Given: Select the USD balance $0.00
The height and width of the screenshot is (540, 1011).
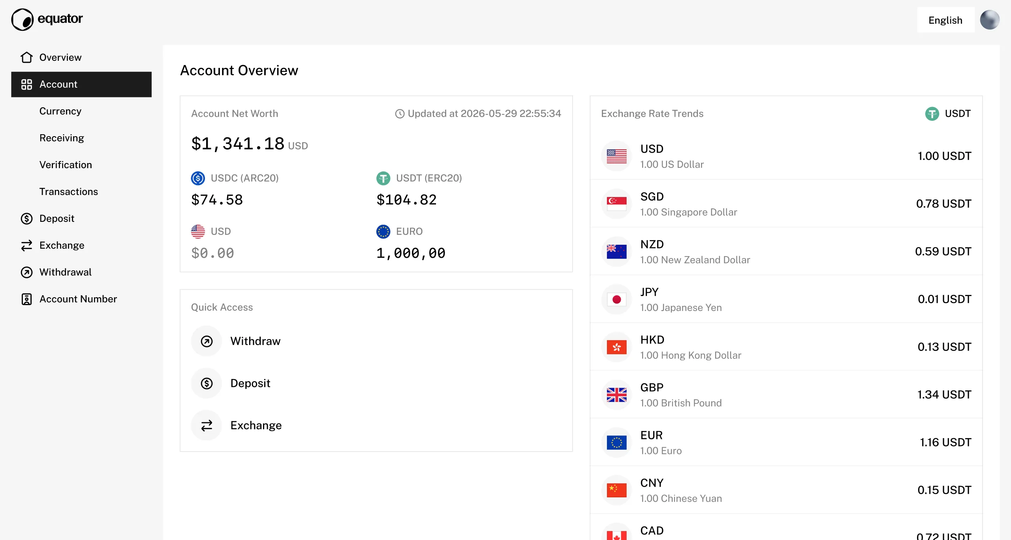Looking at the screenshot, I should [x=212, y=253].
